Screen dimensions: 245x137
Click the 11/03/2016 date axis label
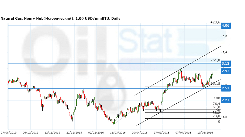coord(118,132)
